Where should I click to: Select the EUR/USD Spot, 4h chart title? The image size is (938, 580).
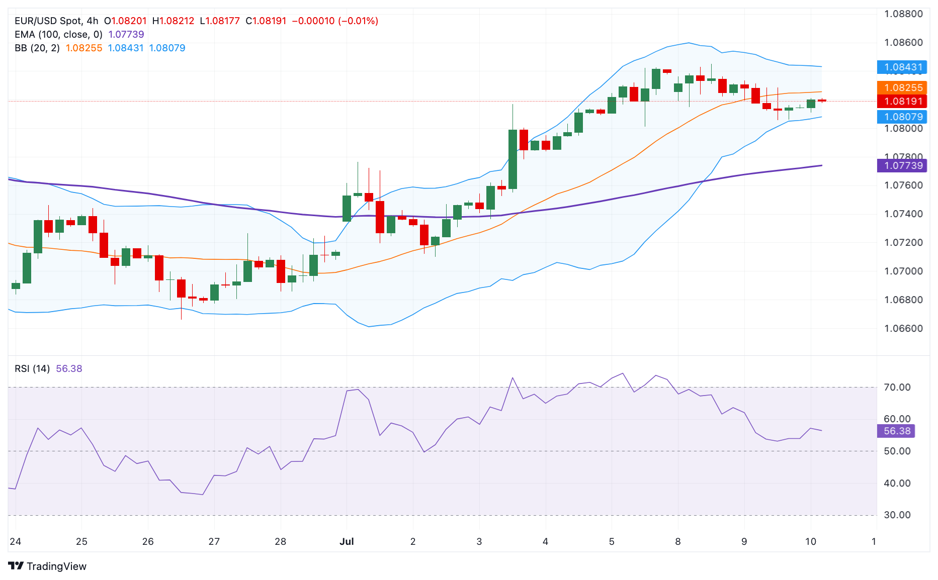pyautogui.click(x=56, y=21)
